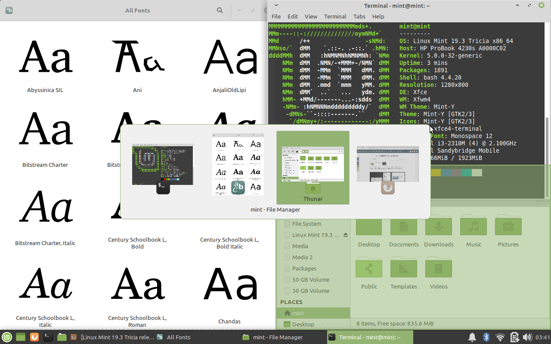Screen dimensions: 551x344
Task: Click the Show Desktop panel launcher
Action: (21, 337)
